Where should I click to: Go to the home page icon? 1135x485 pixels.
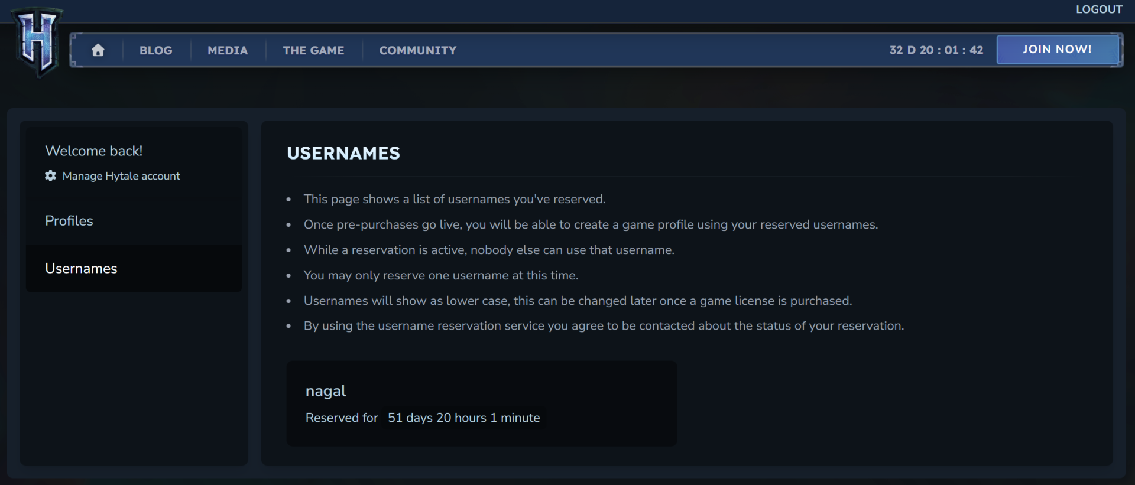point(98,50)
